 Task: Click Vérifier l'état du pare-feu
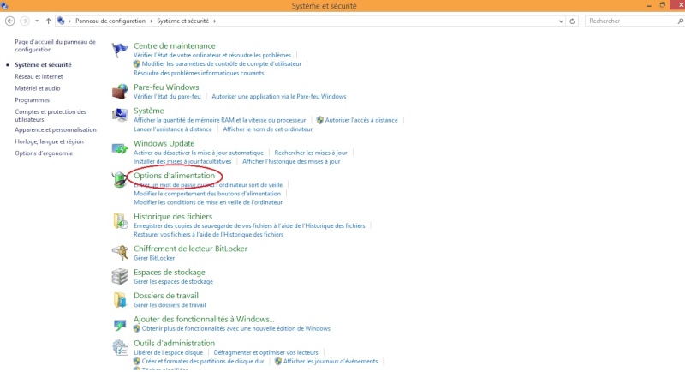point(167,97)
